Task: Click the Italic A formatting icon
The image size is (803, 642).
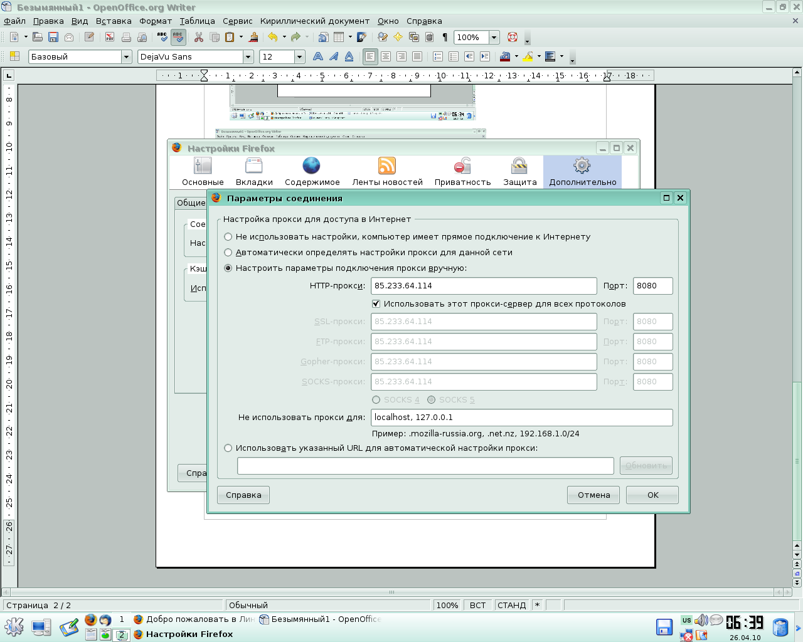Action: [x=334, y=57]
